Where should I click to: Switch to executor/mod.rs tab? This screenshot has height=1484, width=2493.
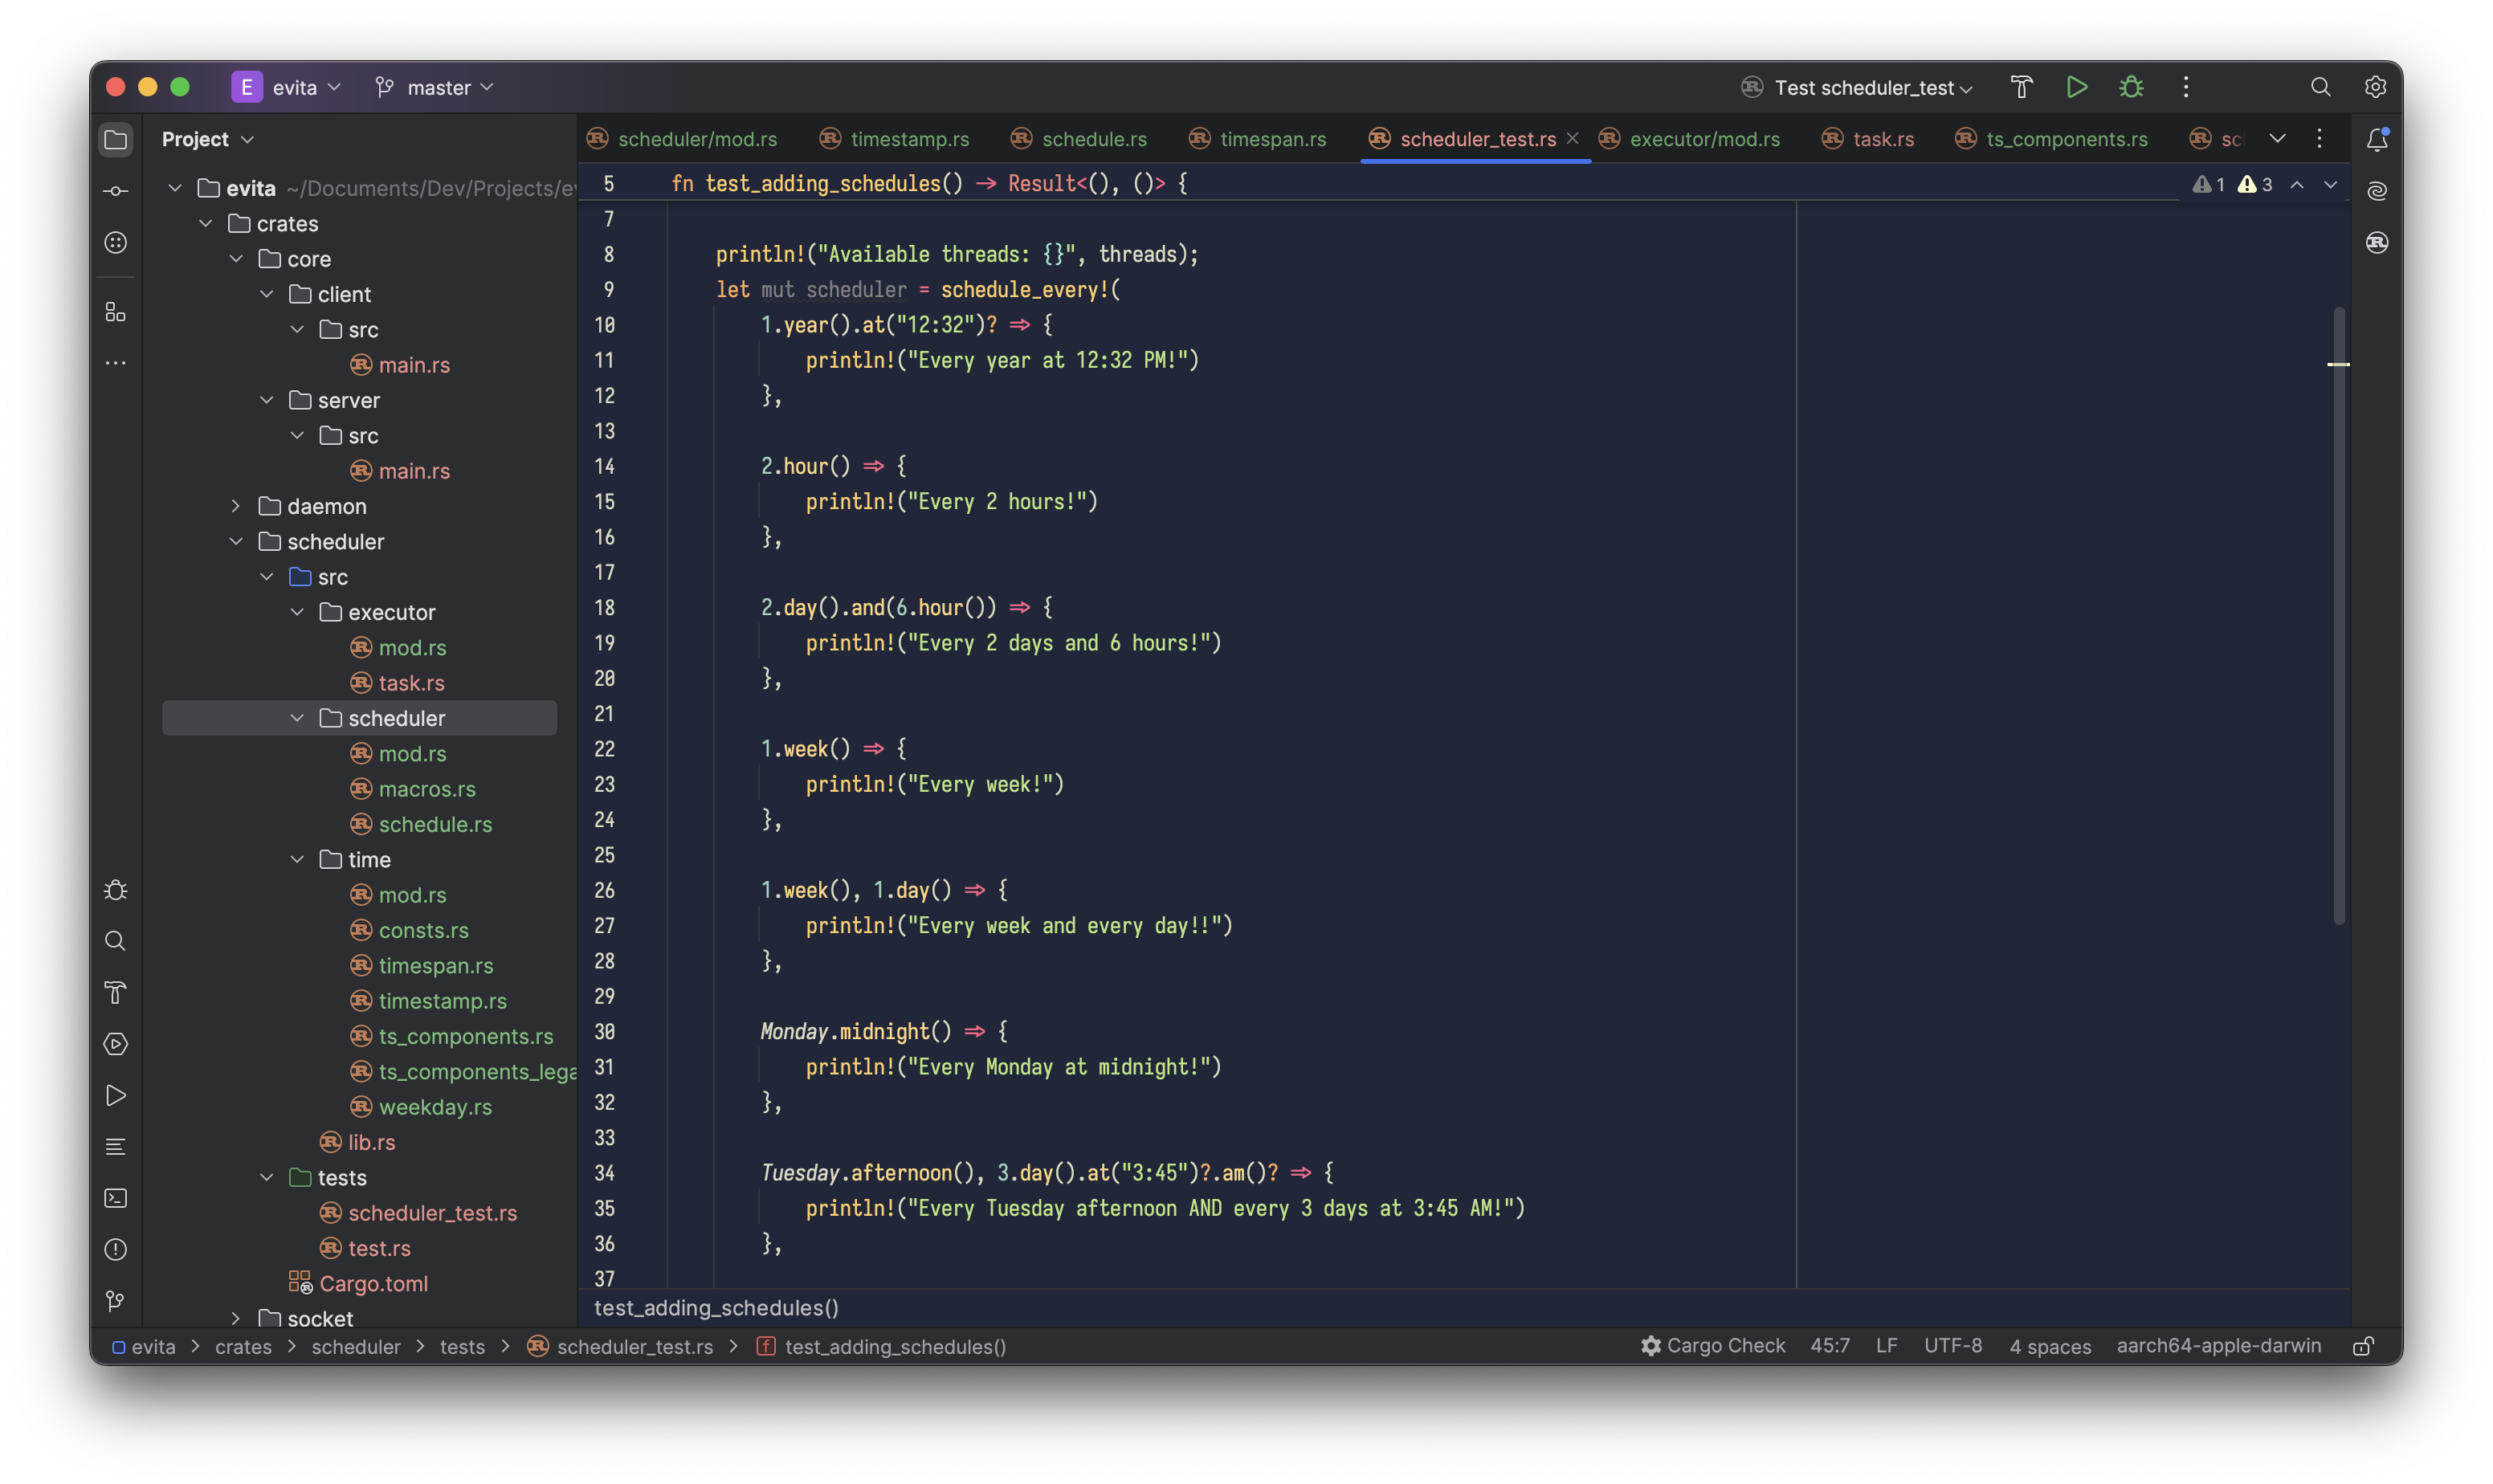click(1689, 139)
